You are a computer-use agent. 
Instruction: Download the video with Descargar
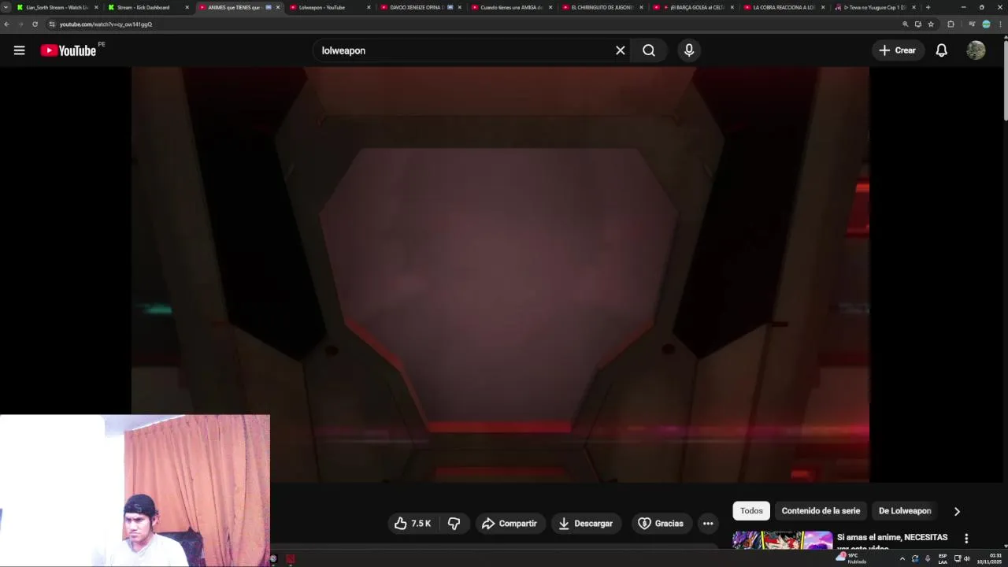pyautogui.click(x=585, y=524)
